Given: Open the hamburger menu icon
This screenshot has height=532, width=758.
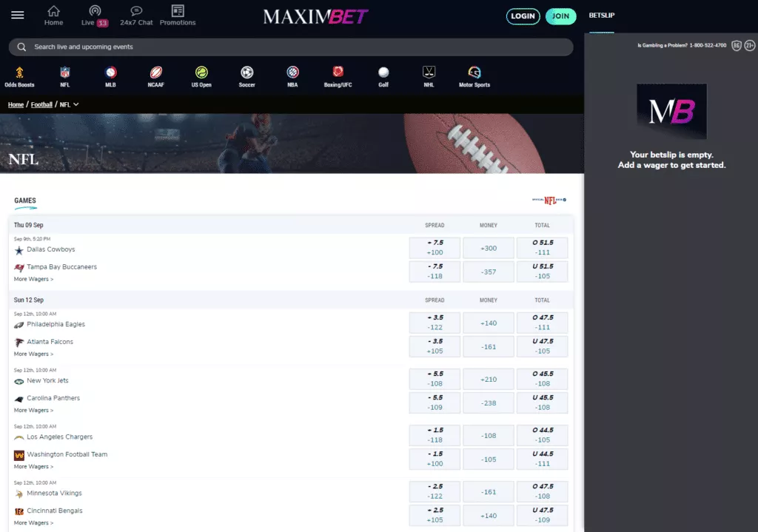Looking at the screenshot, I should pyautogui.click(x=18, y=16).
